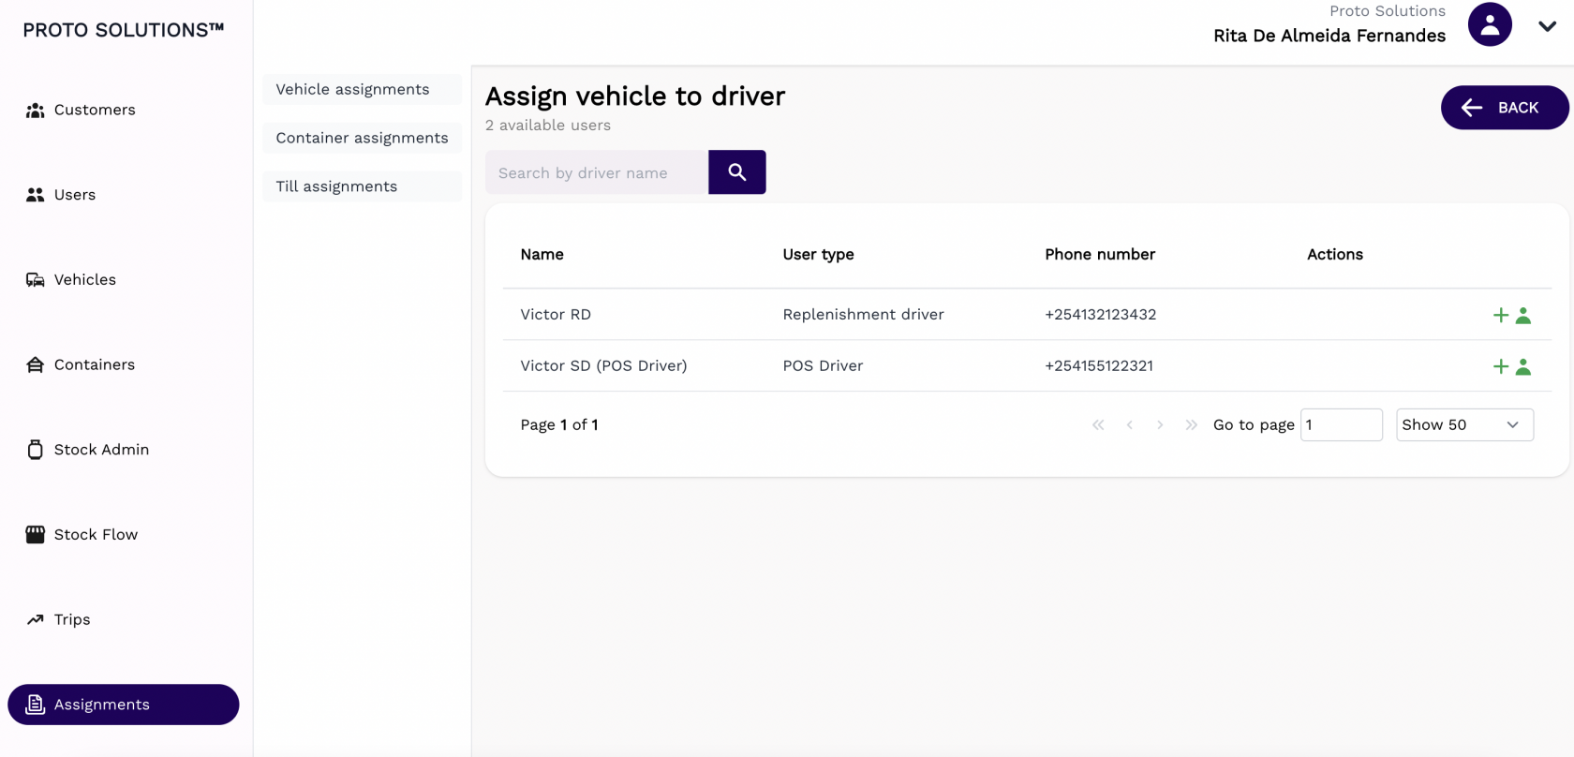The image size is (1574, 757).
Task: Click the User type column header
Action: [818, 254]
